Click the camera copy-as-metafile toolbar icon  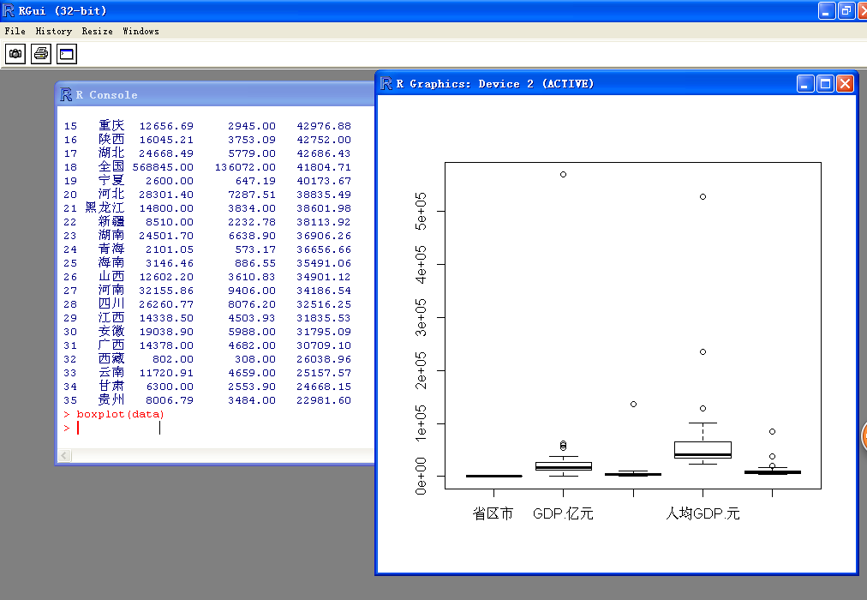point(15,54)
